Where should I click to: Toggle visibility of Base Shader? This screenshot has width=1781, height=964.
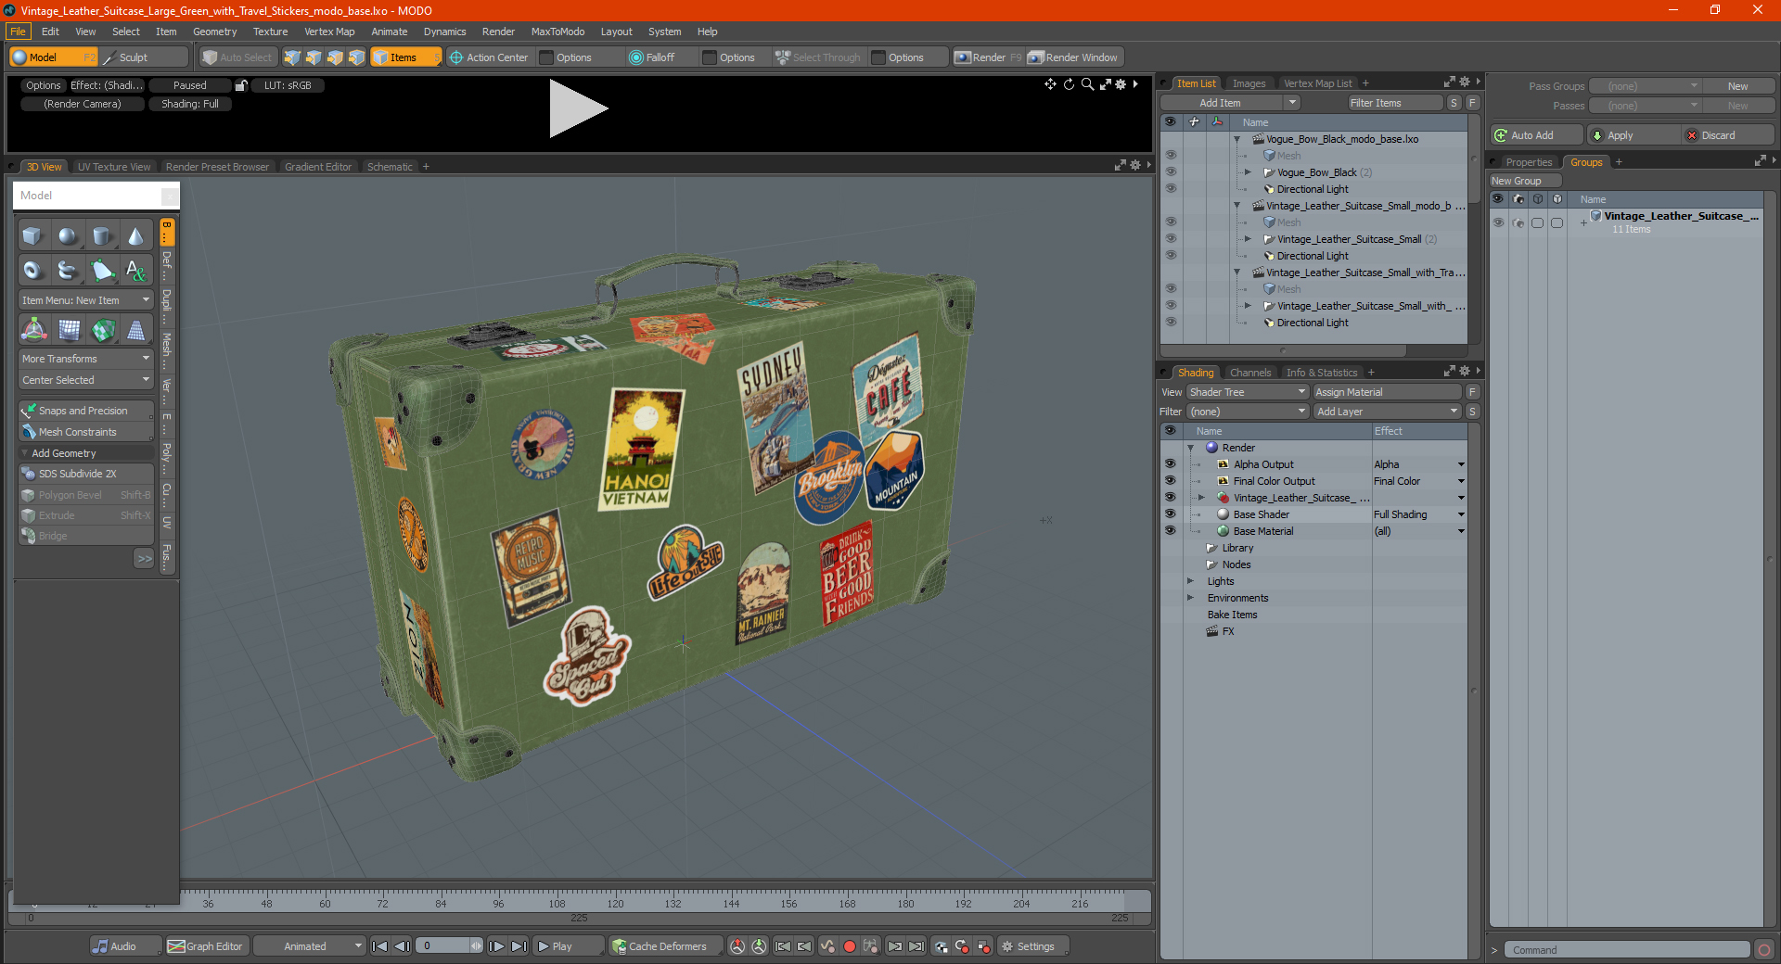(x=1170, y=514)
